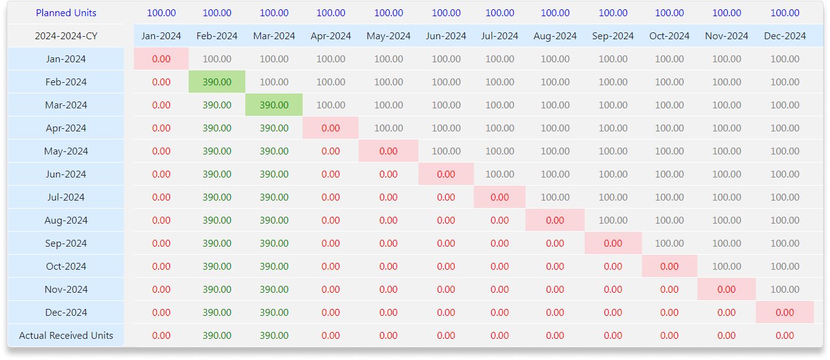Click Actual Received Units value for Dec-2024 column
Viewport: 830px width, 360px height.
785,336
